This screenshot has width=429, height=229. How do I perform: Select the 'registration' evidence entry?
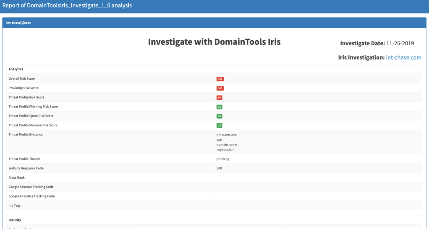pyautogui.click(x=225, y=149)
